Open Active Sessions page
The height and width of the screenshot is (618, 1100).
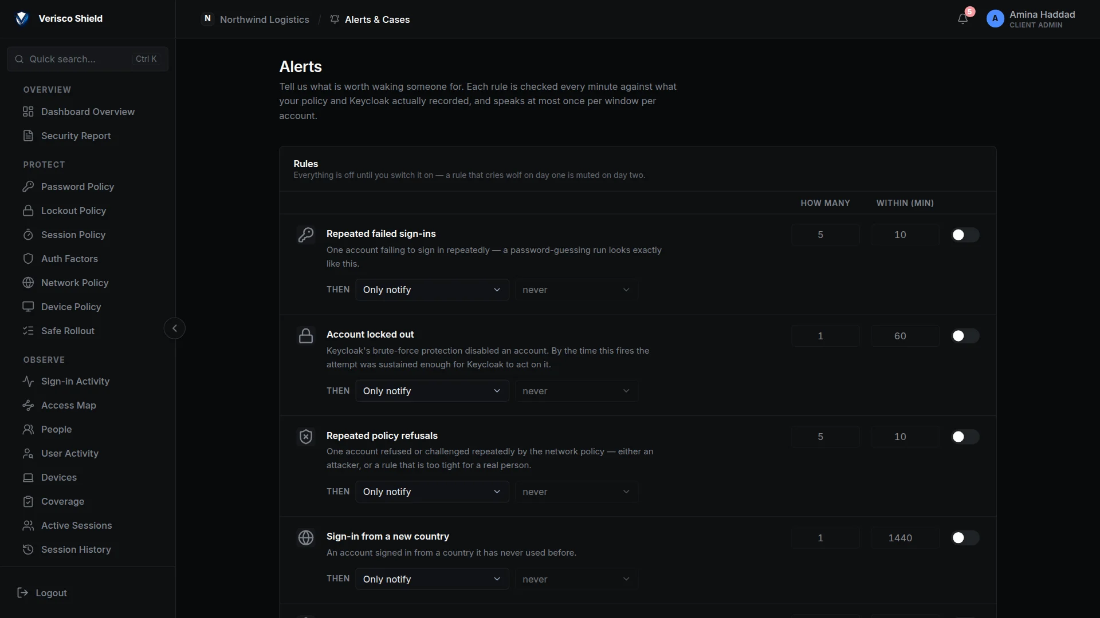(x=76, y=525)
